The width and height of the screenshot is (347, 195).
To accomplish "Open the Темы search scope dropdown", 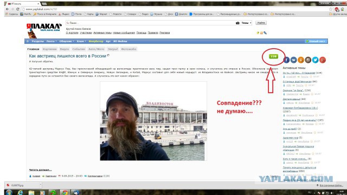I will [x=246, y=23].
